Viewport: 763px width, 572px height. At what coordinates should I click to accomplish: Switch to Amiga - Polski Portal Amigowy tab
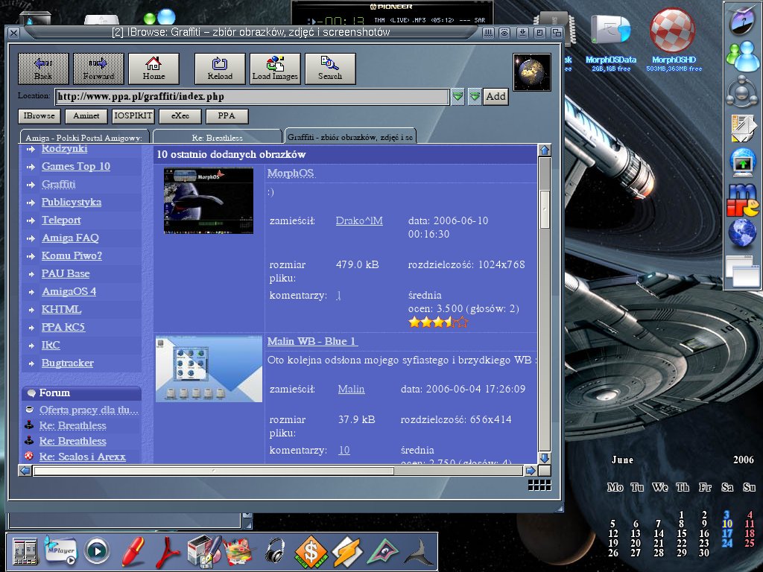83,137
